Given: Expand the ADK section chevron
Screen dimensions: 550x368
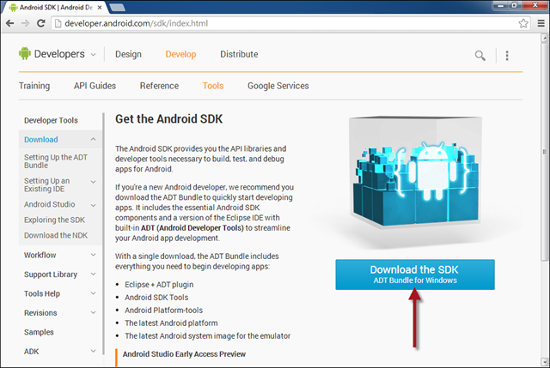Looking at the screenshot, I should pos(94,351).
